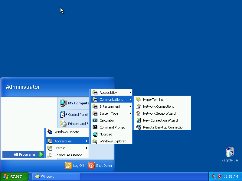Click the Log Off key icon
The image size is (242, 181).
pyautogui.click(x=69, y=166)
